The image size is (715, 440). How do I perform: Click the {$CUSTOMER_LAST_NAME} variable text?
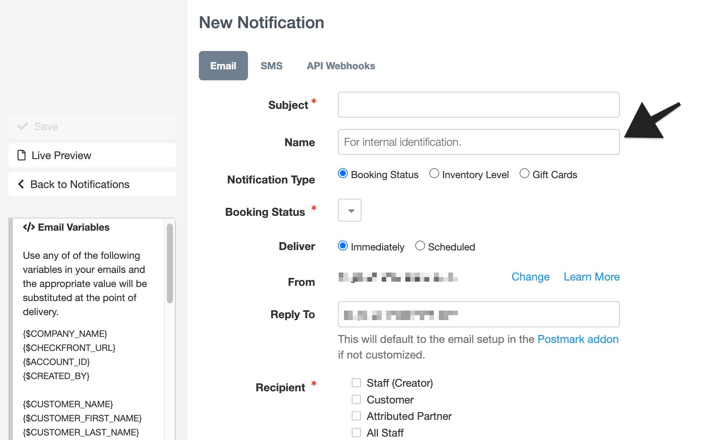[x=81, y=432]
